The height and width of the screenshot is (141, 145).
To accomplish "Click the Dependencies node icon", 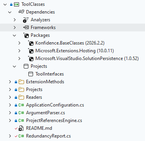I will click(x=21, y=12).
